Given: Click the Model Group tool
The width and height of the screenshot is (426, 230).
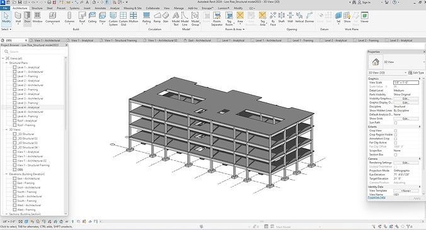Looking at the screenshot, I should [x=195, y=19].
